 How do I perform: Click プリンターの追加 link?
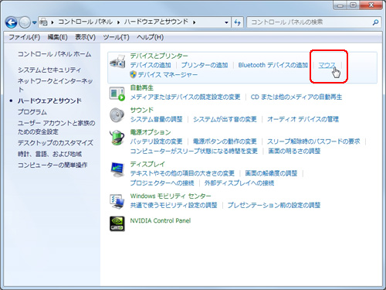205,65
